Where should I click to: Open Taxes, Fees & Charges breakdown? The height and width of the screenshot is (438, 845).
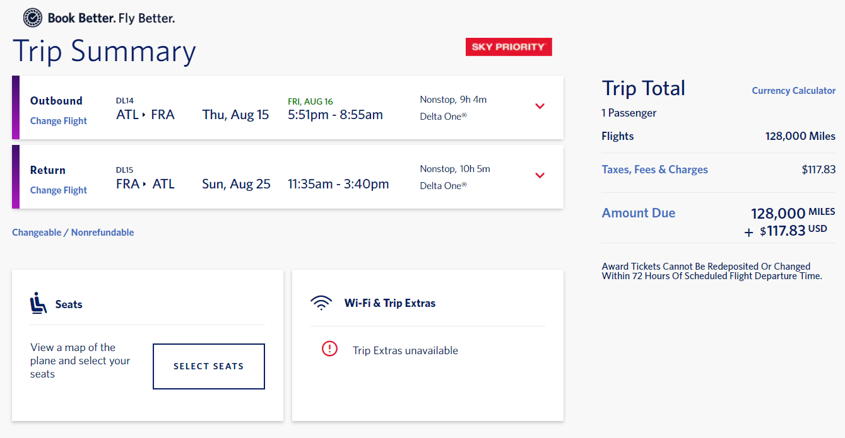(x=654, y=170)
